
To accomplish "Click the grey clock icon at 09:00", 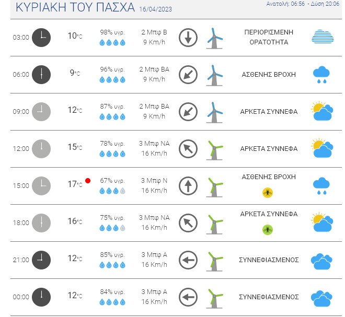I will [41, 112].
